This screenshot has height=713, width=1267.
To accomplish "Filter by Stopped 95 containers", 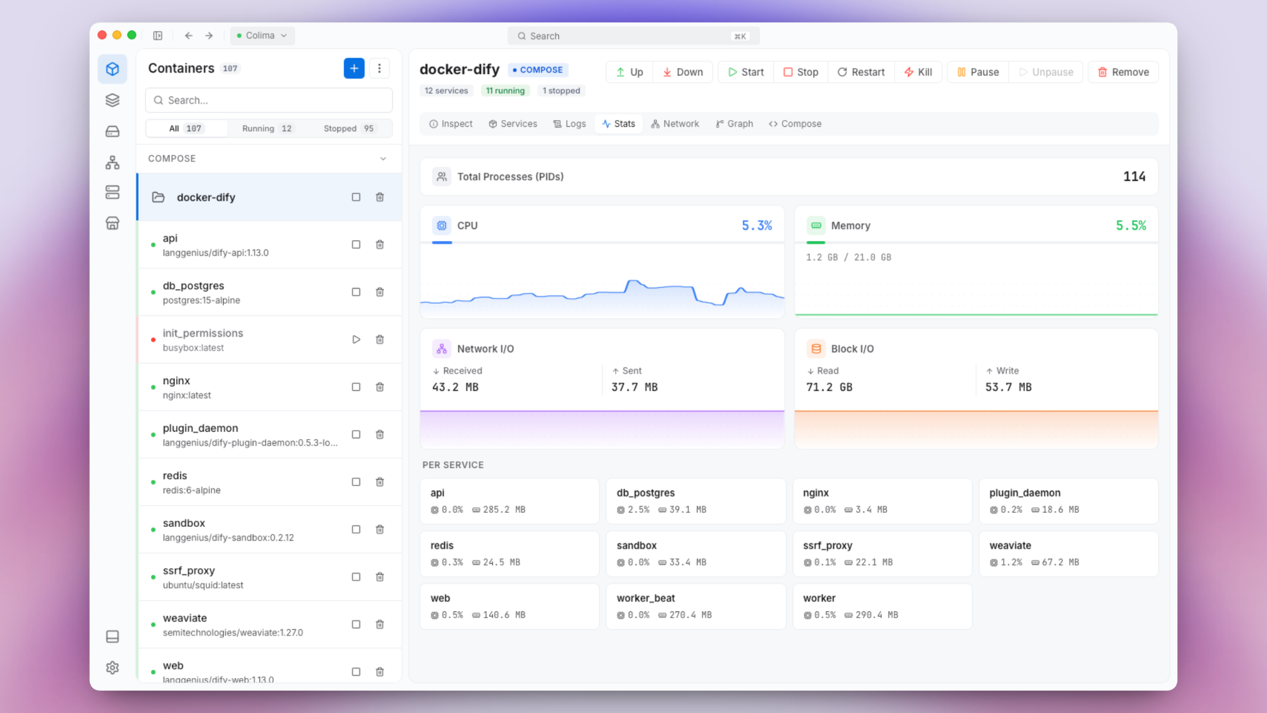I will click(349, 129).
